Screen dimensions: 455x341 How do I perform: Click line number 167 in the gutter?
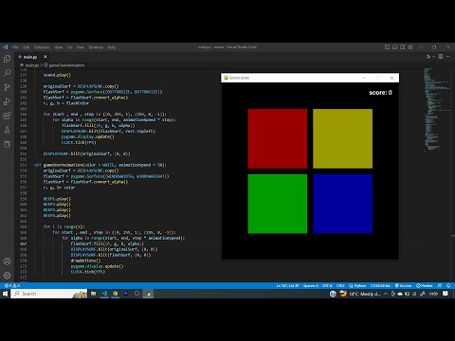(x=24, y=243)
